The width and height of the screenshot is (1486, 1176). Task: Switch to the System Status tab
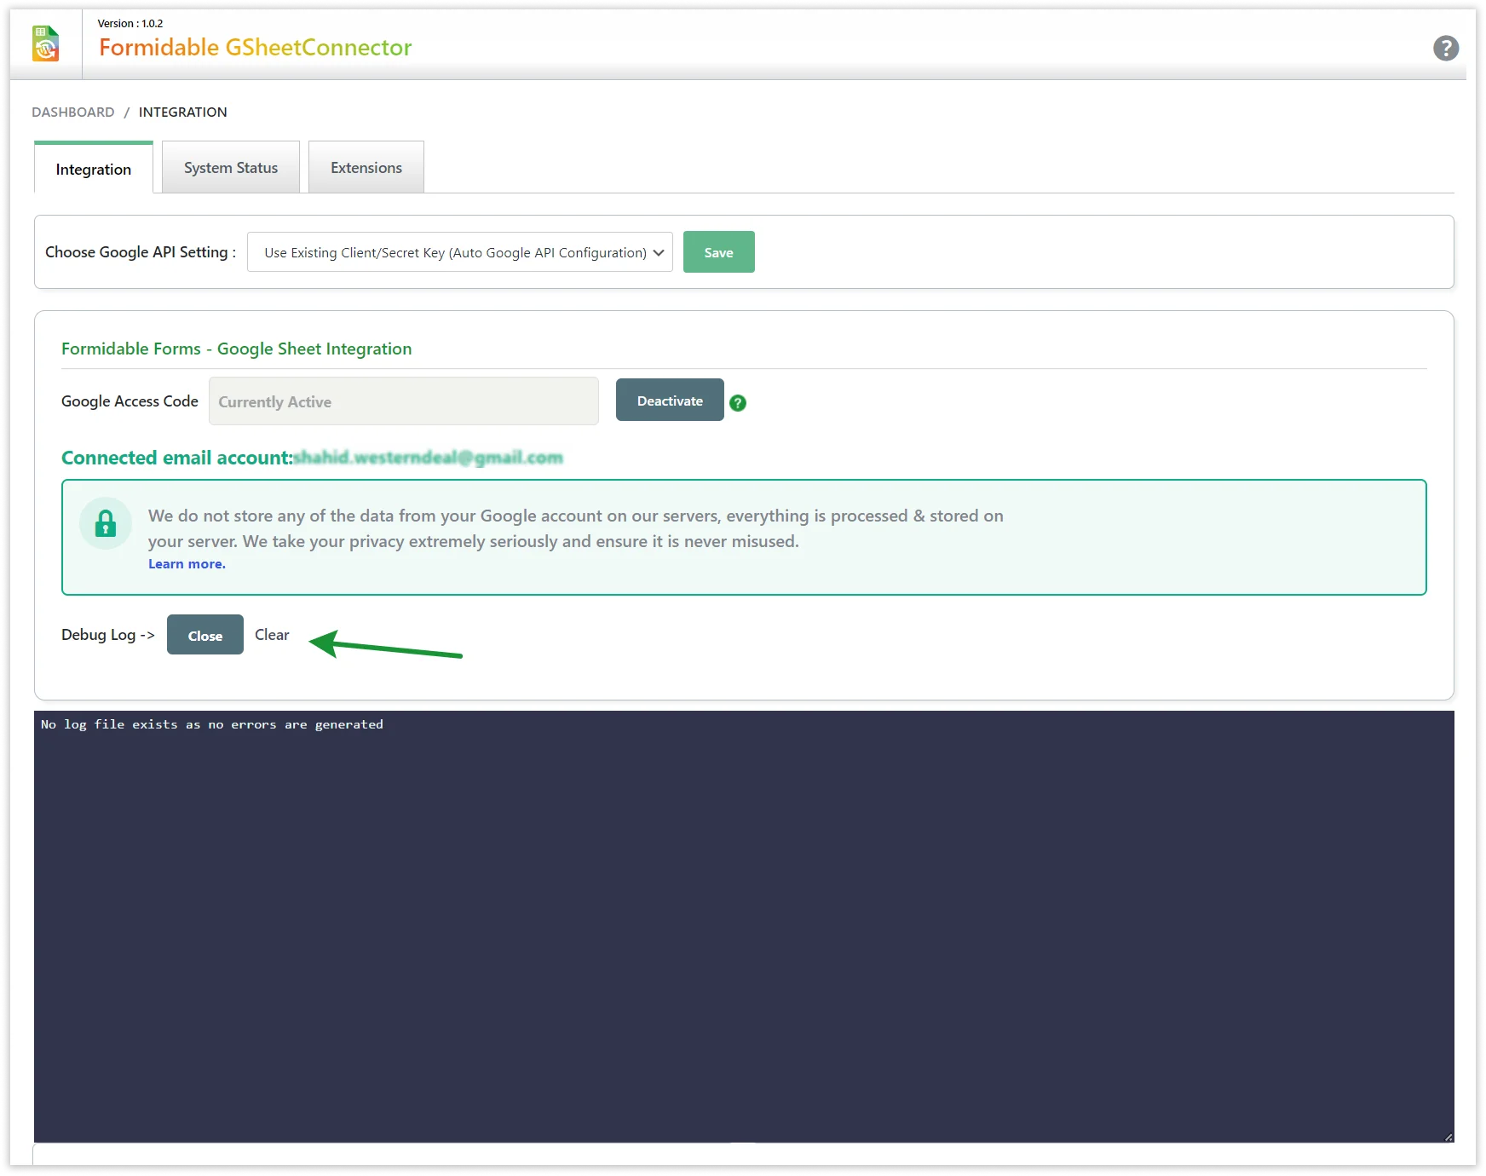231,168
